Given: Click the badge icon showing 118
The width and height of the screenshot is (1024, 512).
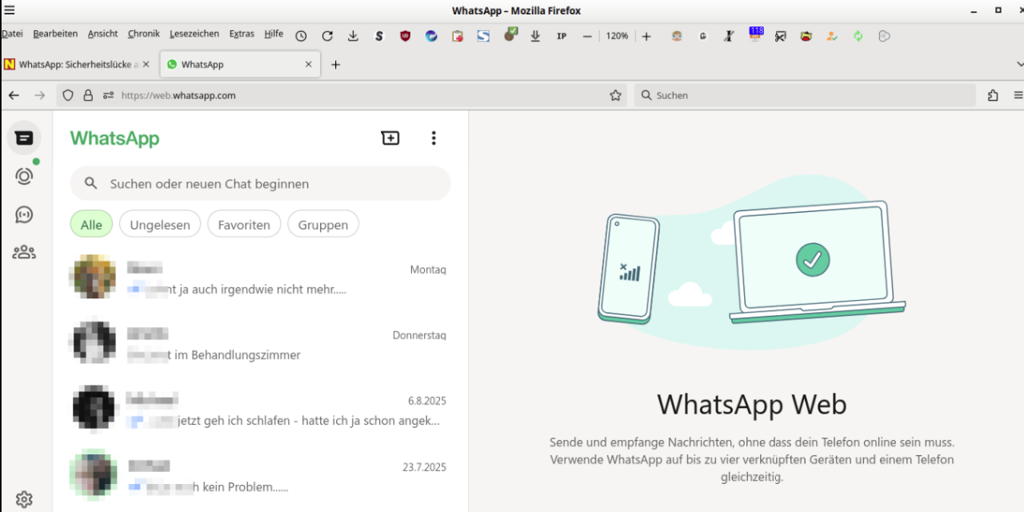Looking at the screenshot, I should pyautogui.click(x=755, y=34).
